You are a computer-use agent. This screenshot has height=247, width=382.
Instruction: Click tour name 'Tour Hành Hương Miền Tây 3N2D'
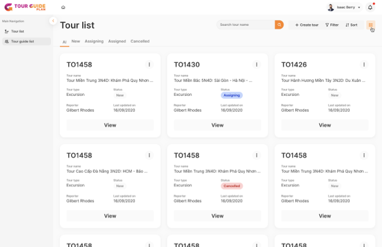point(323,81)
